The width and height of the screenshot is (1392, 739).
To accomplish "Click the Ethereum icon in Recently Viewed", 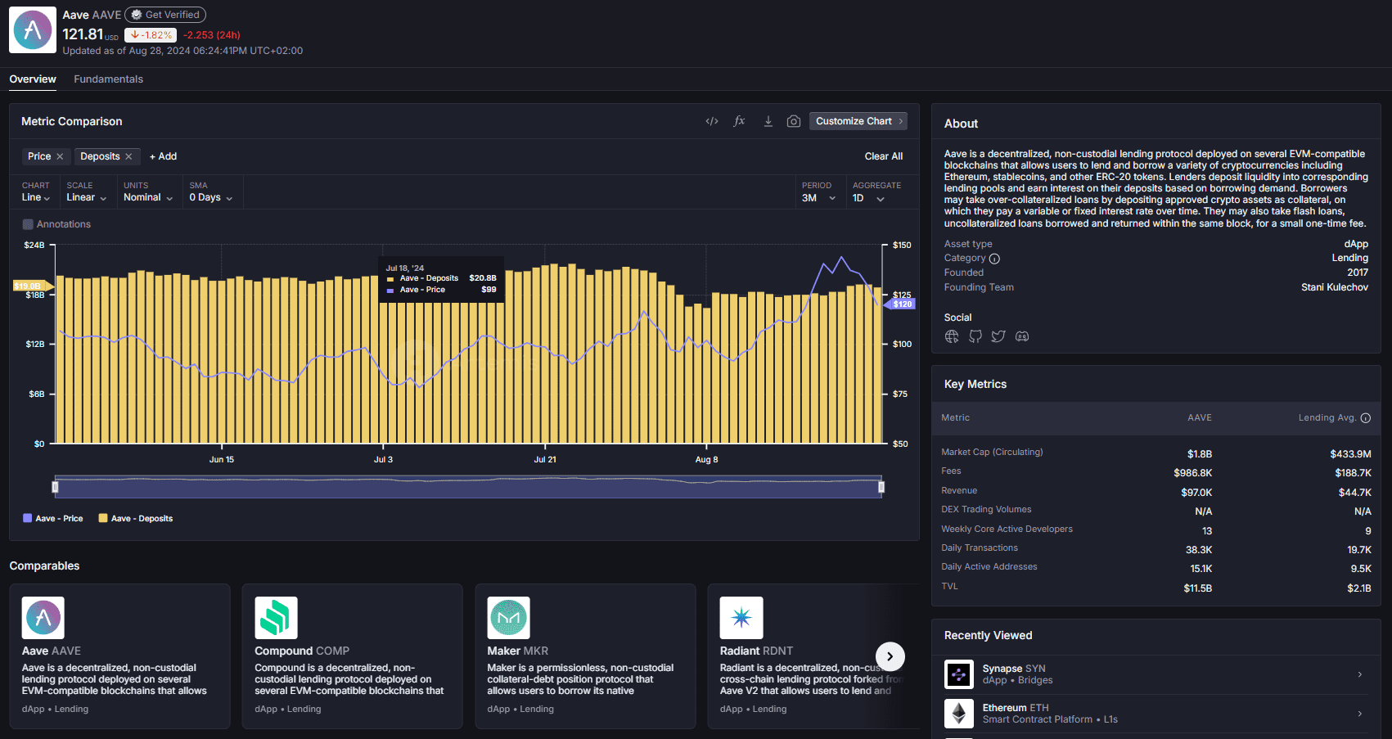I will (x=959, y=714).
